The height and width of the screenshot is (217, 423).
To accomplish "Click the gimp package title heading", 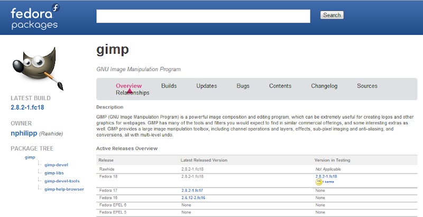I will 113,50.
